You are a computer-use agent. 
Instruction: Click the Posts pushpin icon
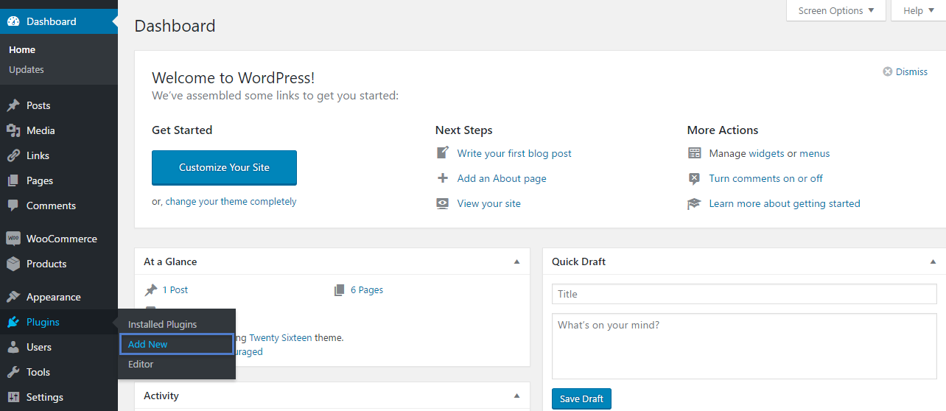pyautogui.click(x=13, y=105)
